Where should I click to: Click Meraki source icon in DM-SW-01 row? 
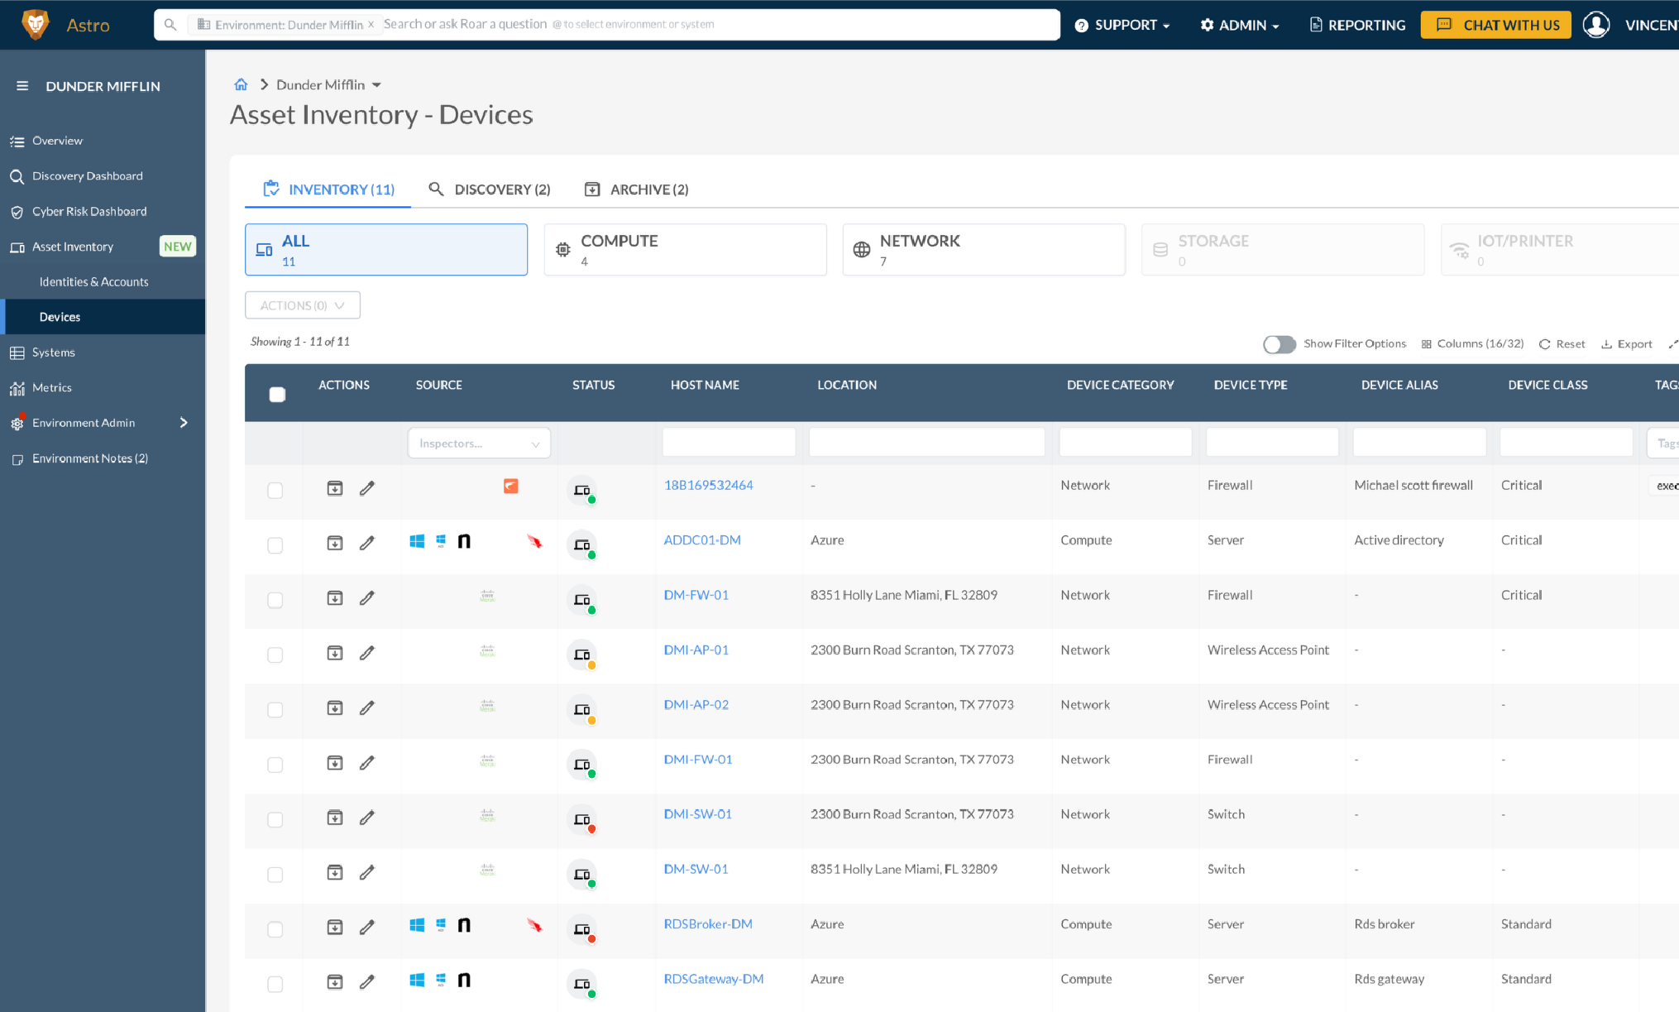[x=487, y=870]
